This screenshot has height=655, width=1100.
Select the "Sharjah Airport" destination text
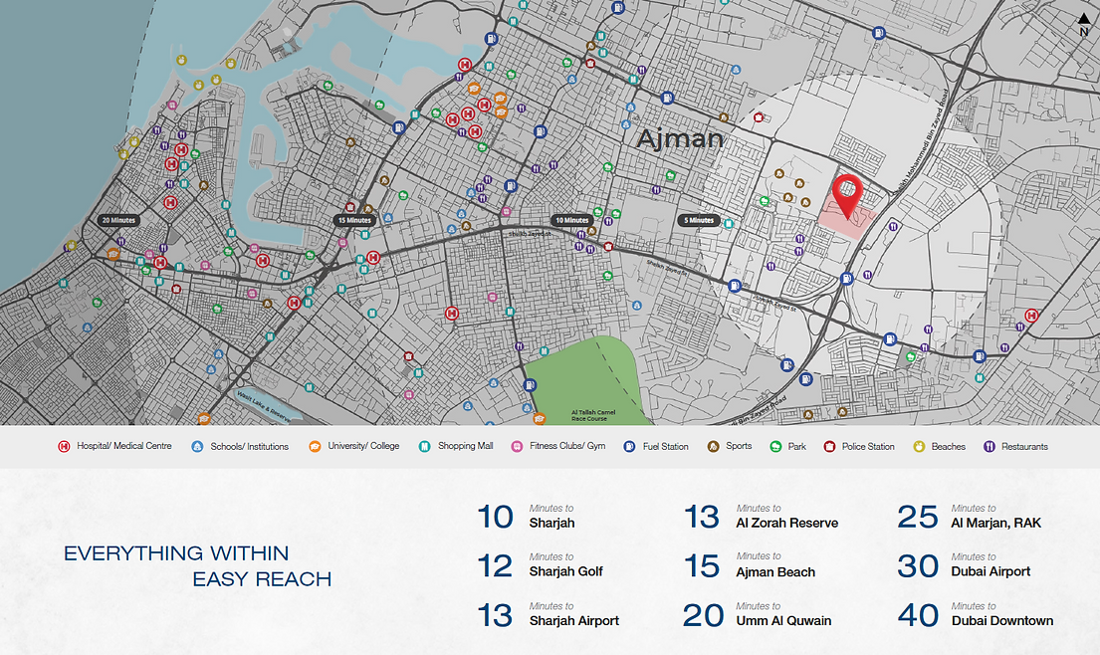573,620
